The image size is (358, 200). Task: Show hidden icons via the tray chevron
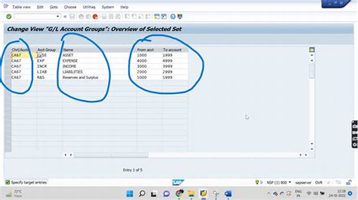(x=268, y=194)
